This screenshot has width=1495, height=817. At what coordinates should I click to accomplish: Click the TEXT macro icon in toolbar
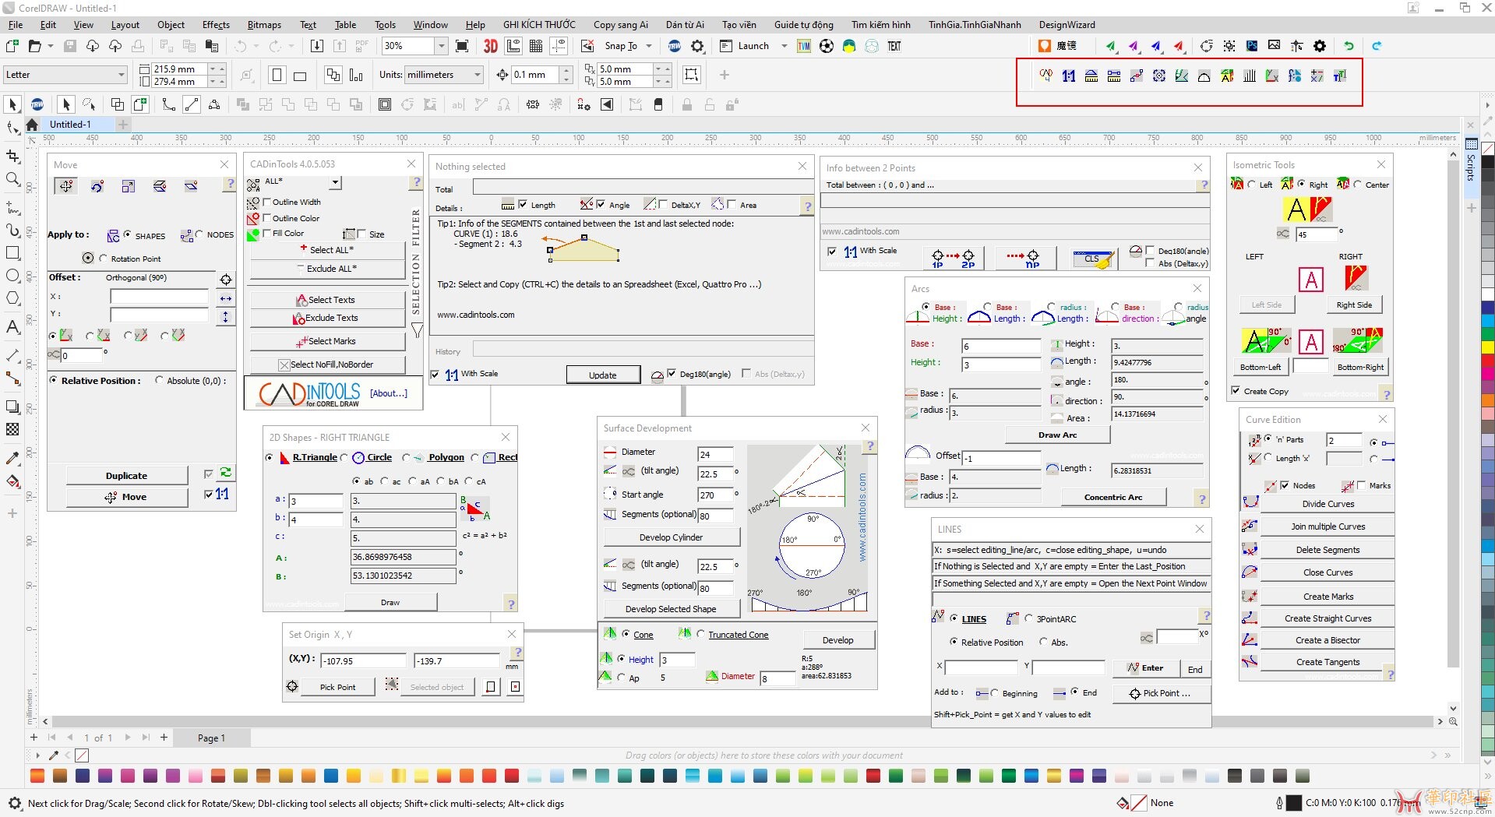point(894,46)
